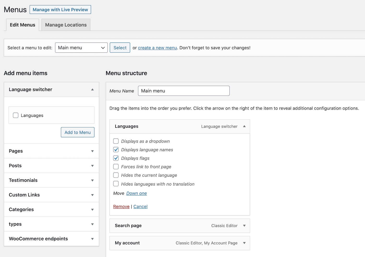Click Manage with Live Preview button
Screen dimensions: 365x257
tap(60, 10)
